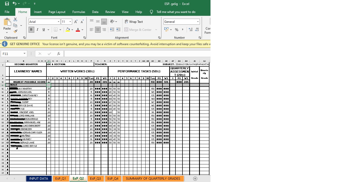This screenshot has height=182, width=353.
Task: Add a new sheet with plus icon
Action: pos(195,179)
